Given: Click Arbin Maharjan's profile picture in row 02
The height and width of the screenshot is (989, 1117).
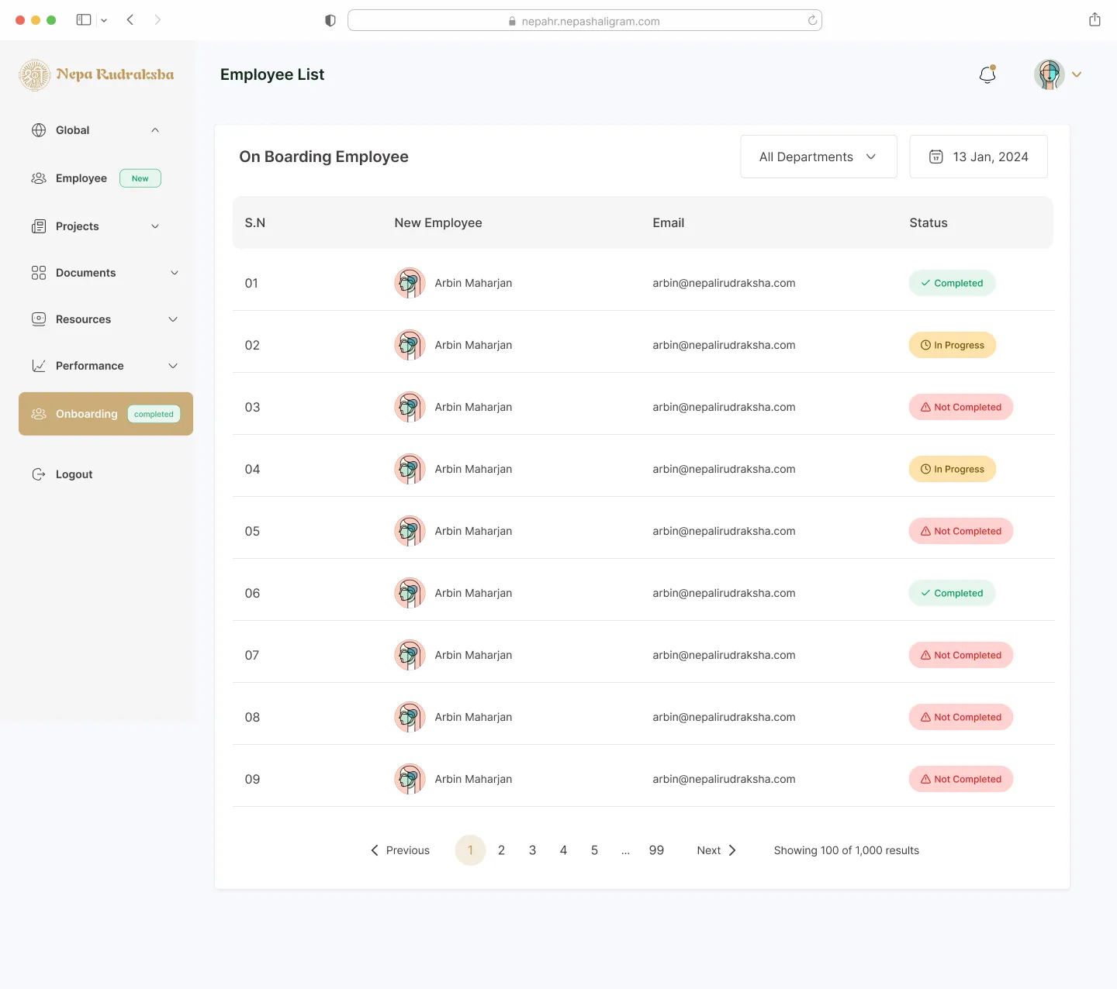Looking at the screenshot, I should click(410, 345).
